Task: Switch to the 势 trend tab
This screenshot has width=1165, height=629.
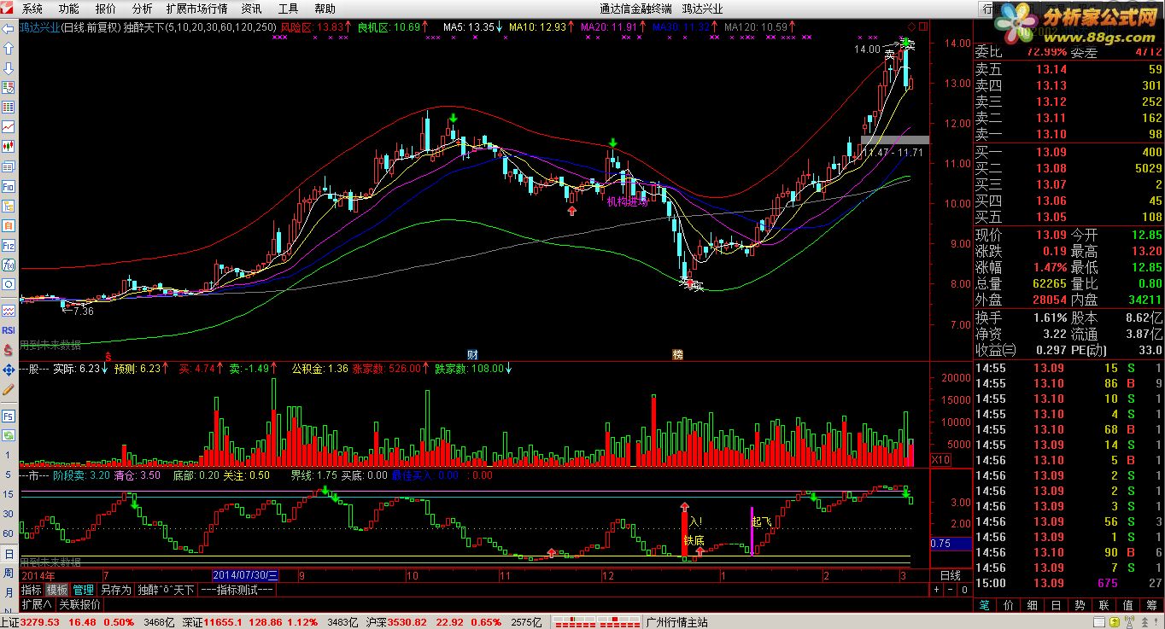Action: (1080, 605)
